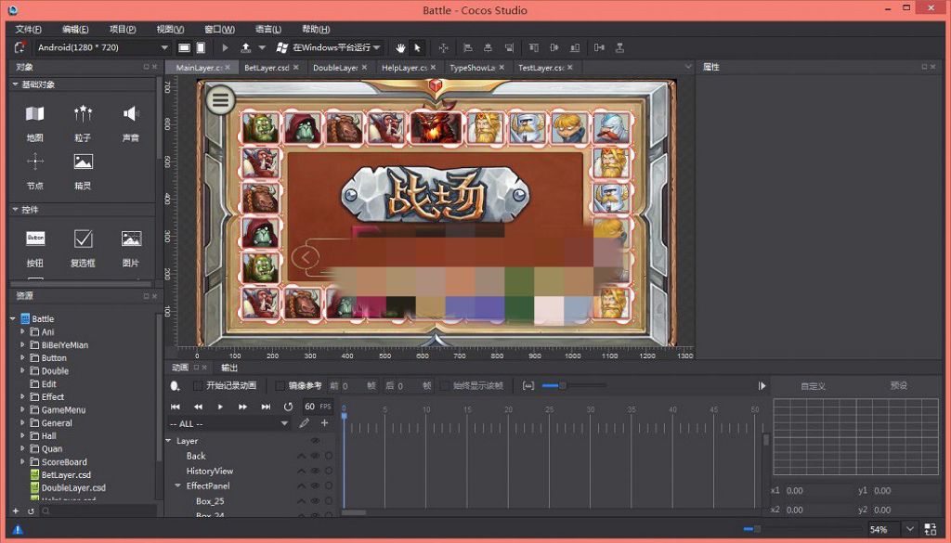Click the 60 FPS input field
Screen dimensions: 951x543
click(318, 407)
